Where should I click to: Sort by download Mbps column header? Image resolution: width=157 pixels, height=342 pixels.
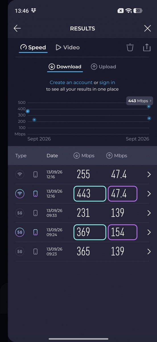pyautogui.click(x=84, y=156)
